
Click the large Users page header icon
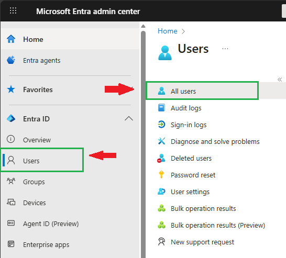[165, 53]
